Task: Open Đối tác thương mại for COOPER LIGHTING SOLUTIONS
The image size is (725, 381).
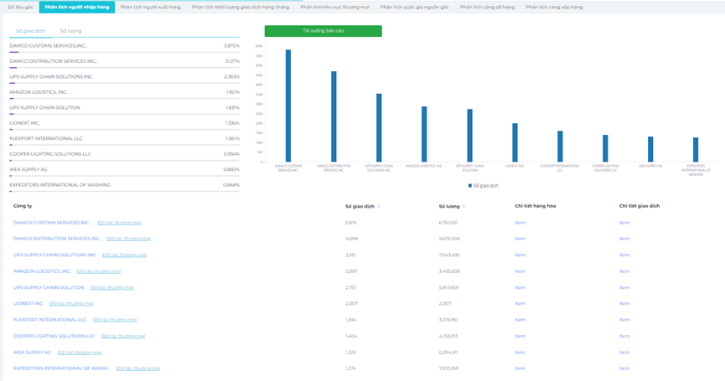Action: coord(123,336)
